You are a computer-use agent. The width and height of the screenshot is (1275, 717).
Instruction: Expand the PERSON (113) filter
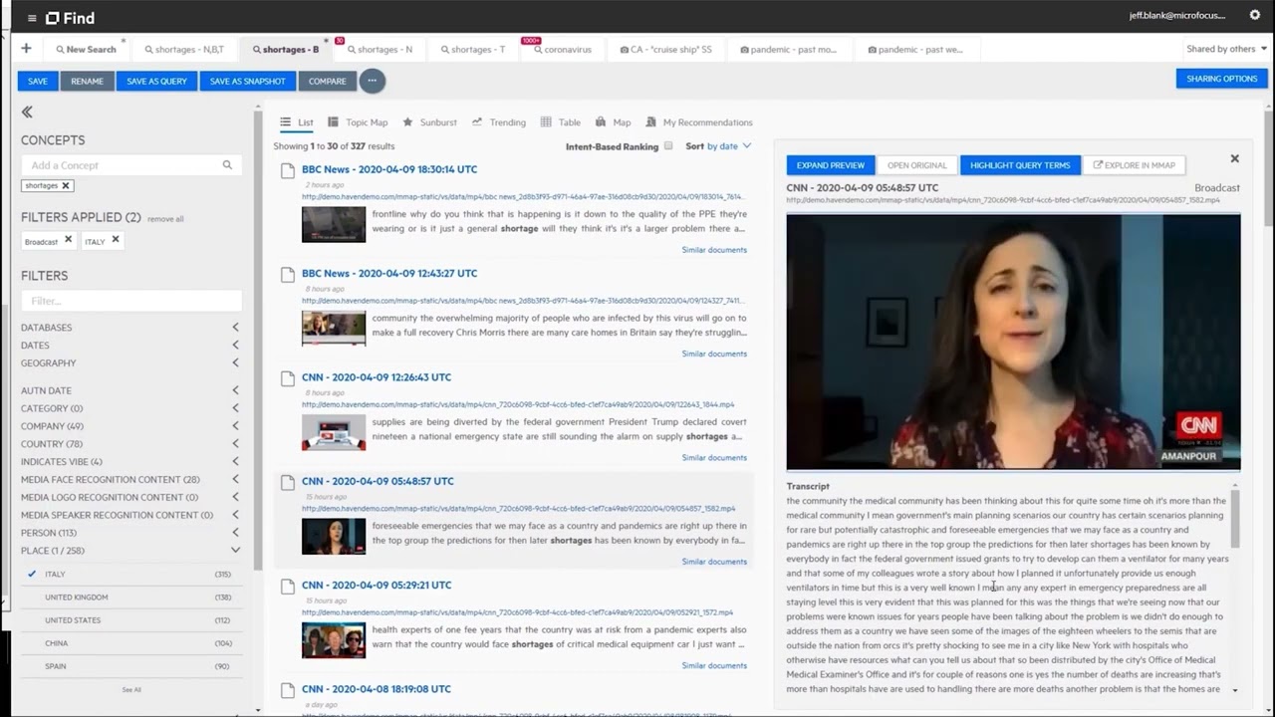pyautogui.click(x=130, y=533)
